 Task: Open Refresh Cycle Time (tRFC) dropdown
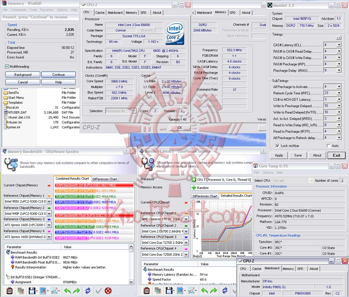coord(339,93)
